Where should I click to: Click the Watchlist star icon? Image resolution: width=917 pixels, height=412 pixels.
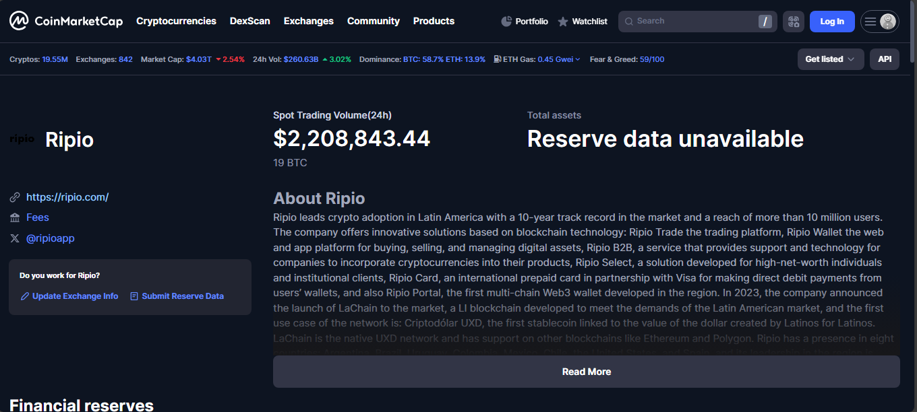(563, 22)
